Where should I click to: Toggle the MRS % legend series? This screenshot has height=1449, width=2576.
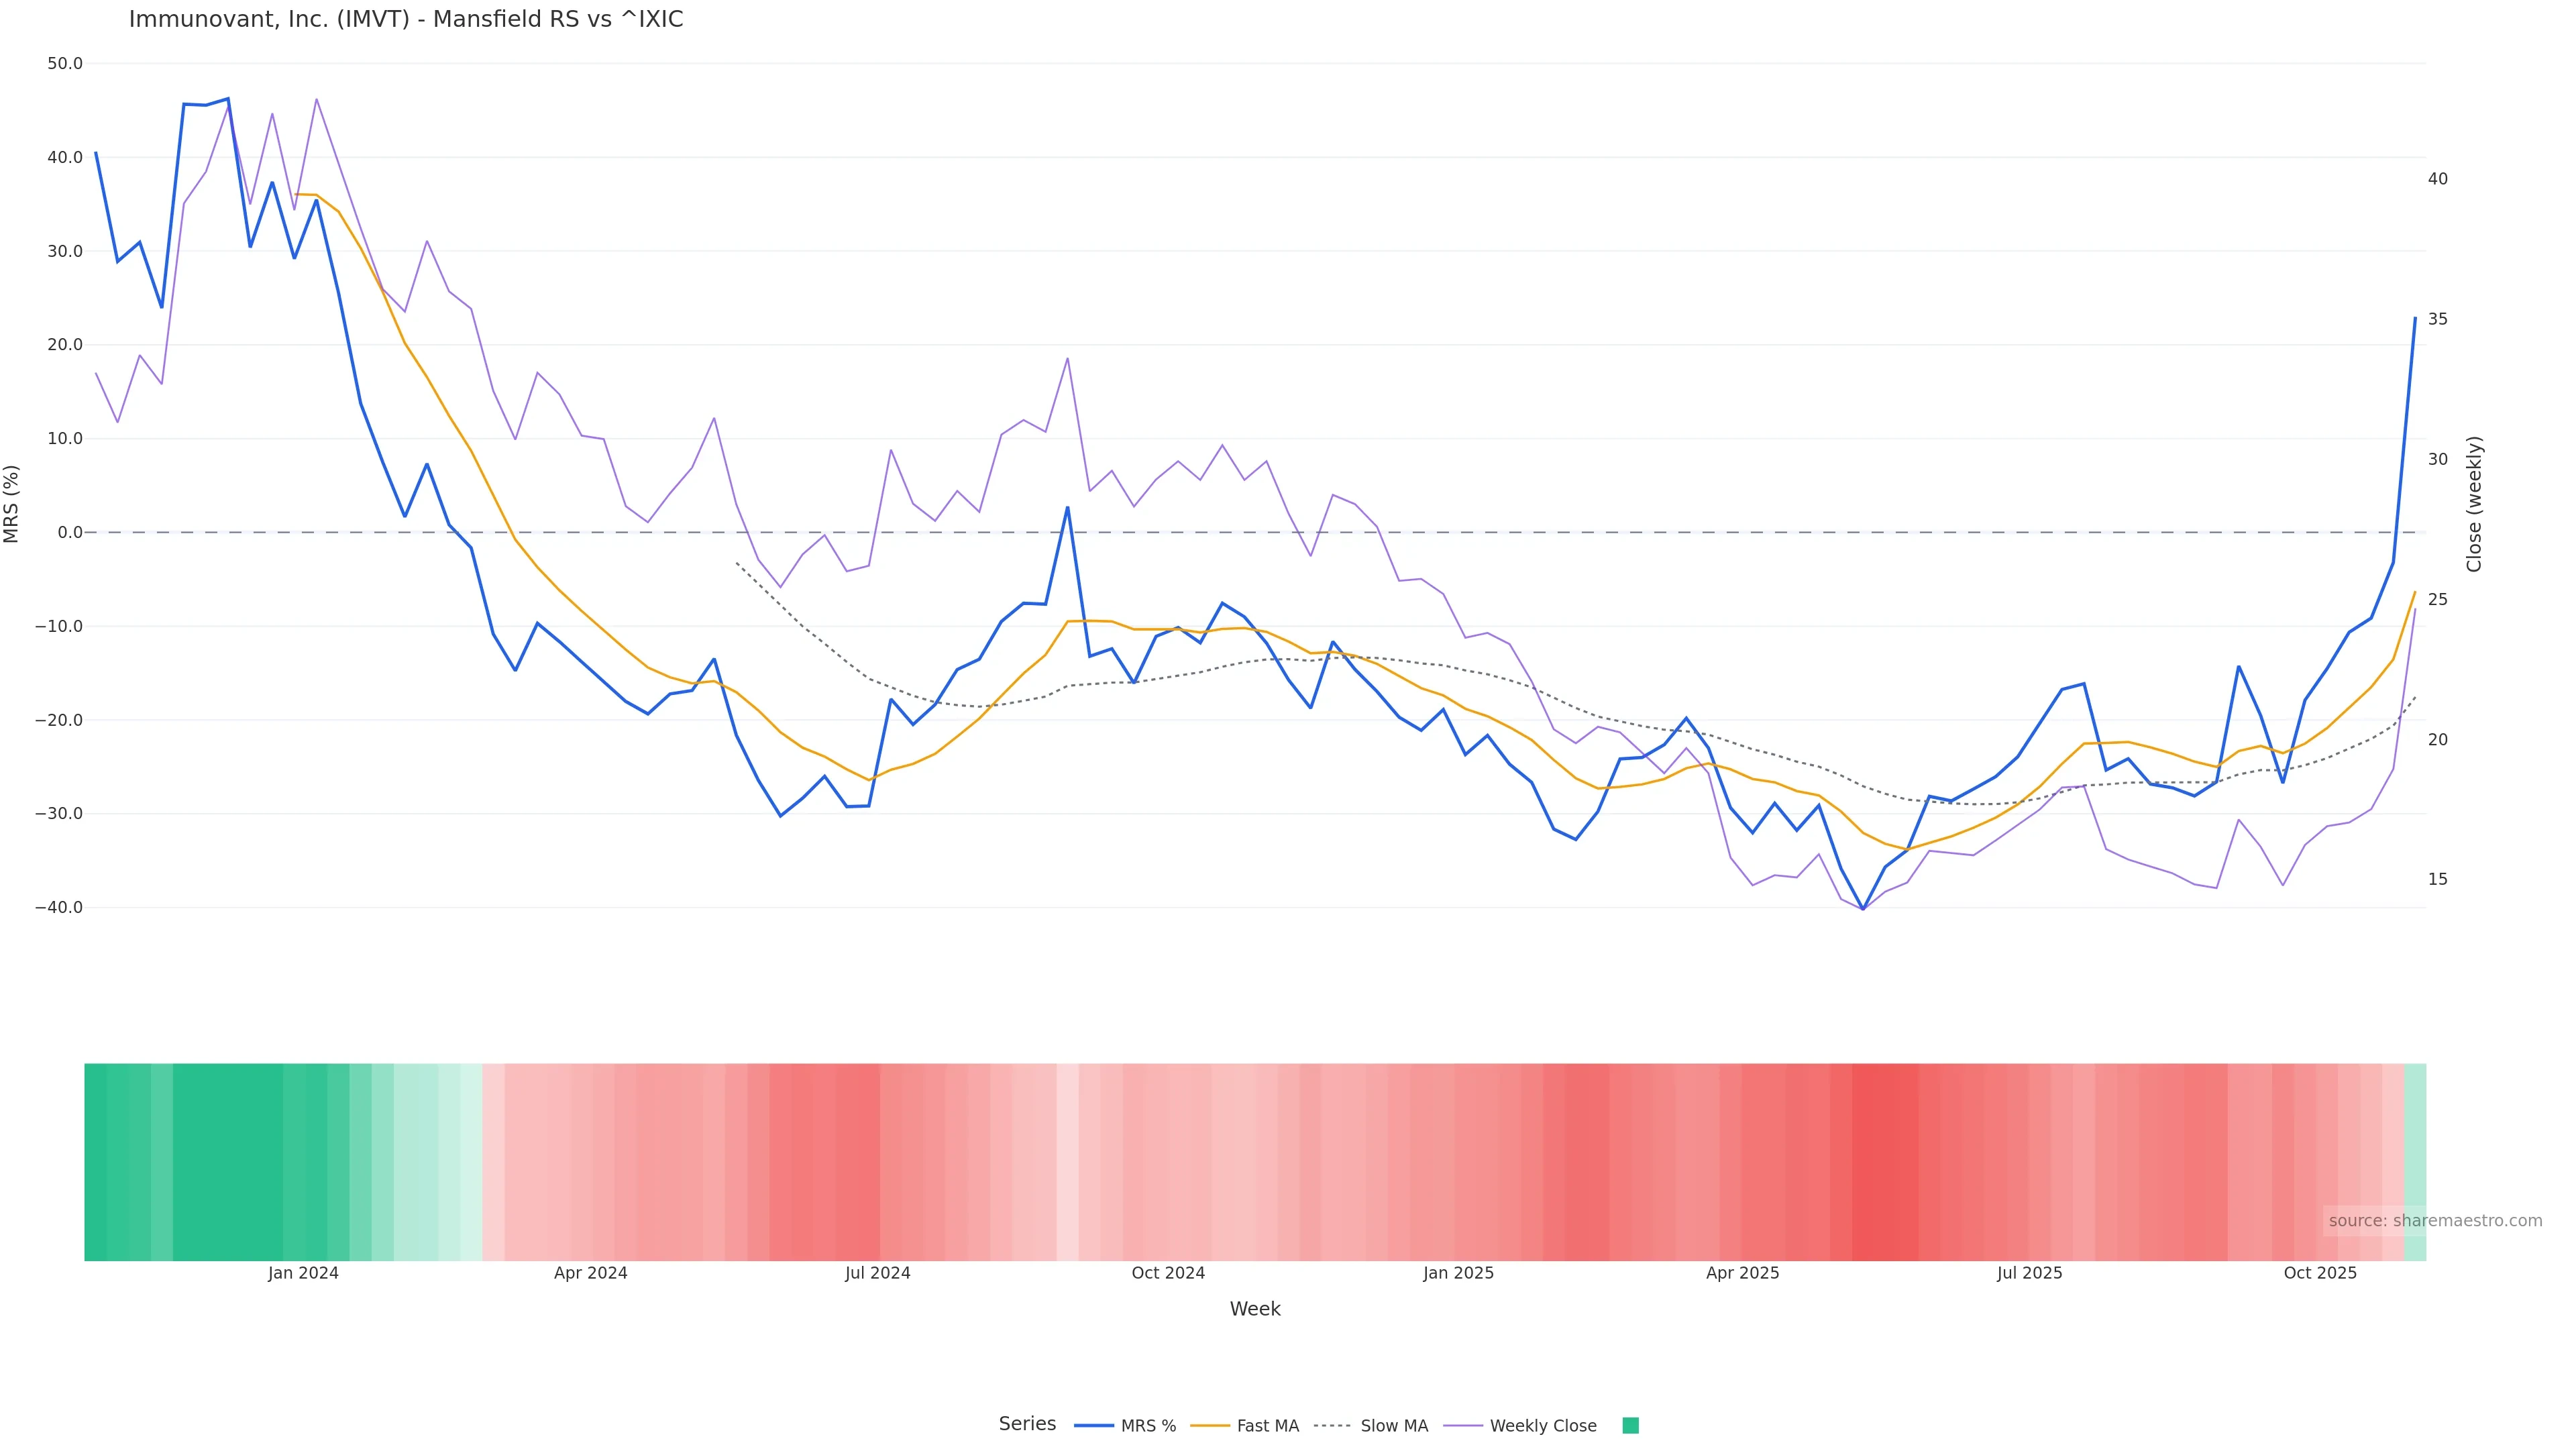coord(1147,1426)
